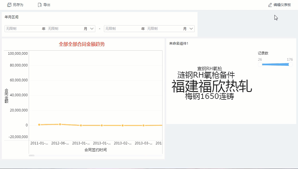Click the 另存为 label text
Viewport: 298px width, 169px height.
click(18, 5)
